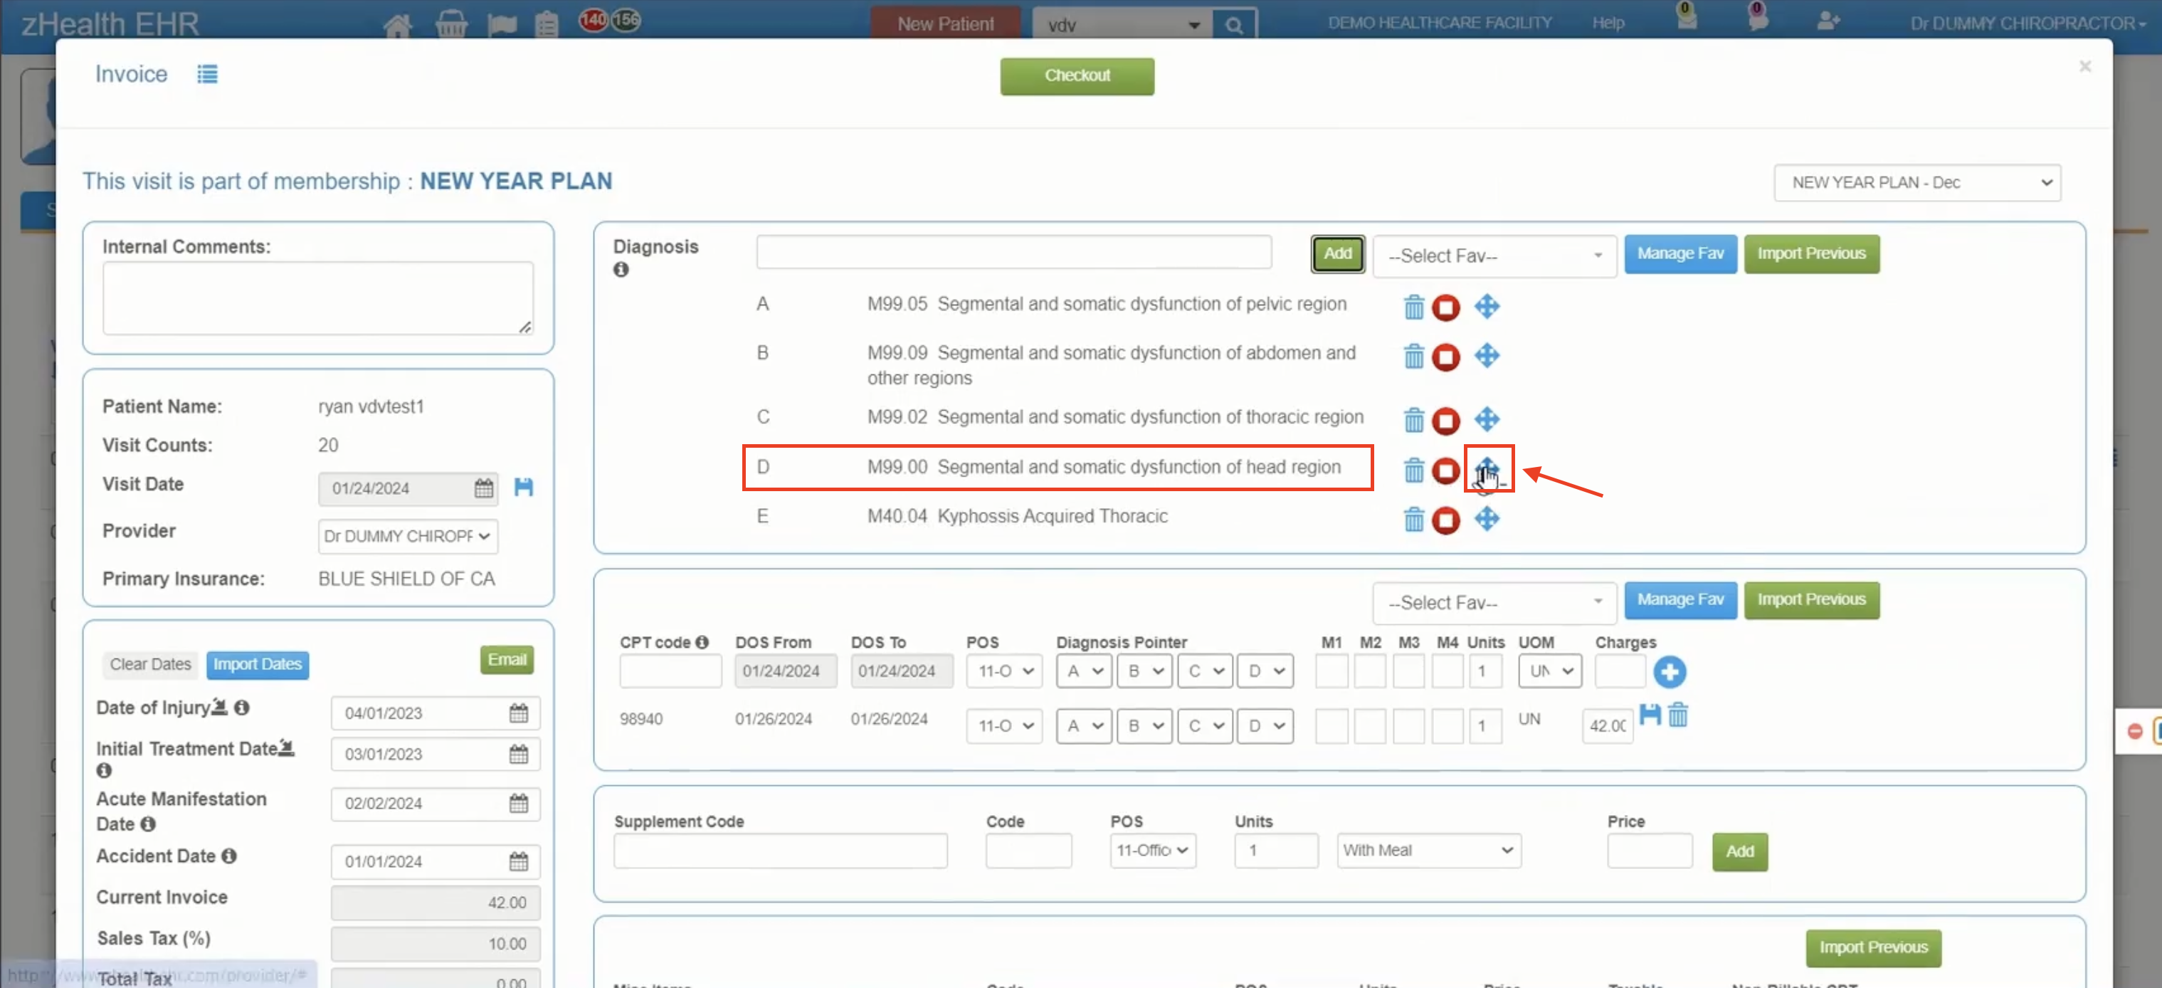Expand the diagnosis Select Fav dropdown

coord(1494,256)
